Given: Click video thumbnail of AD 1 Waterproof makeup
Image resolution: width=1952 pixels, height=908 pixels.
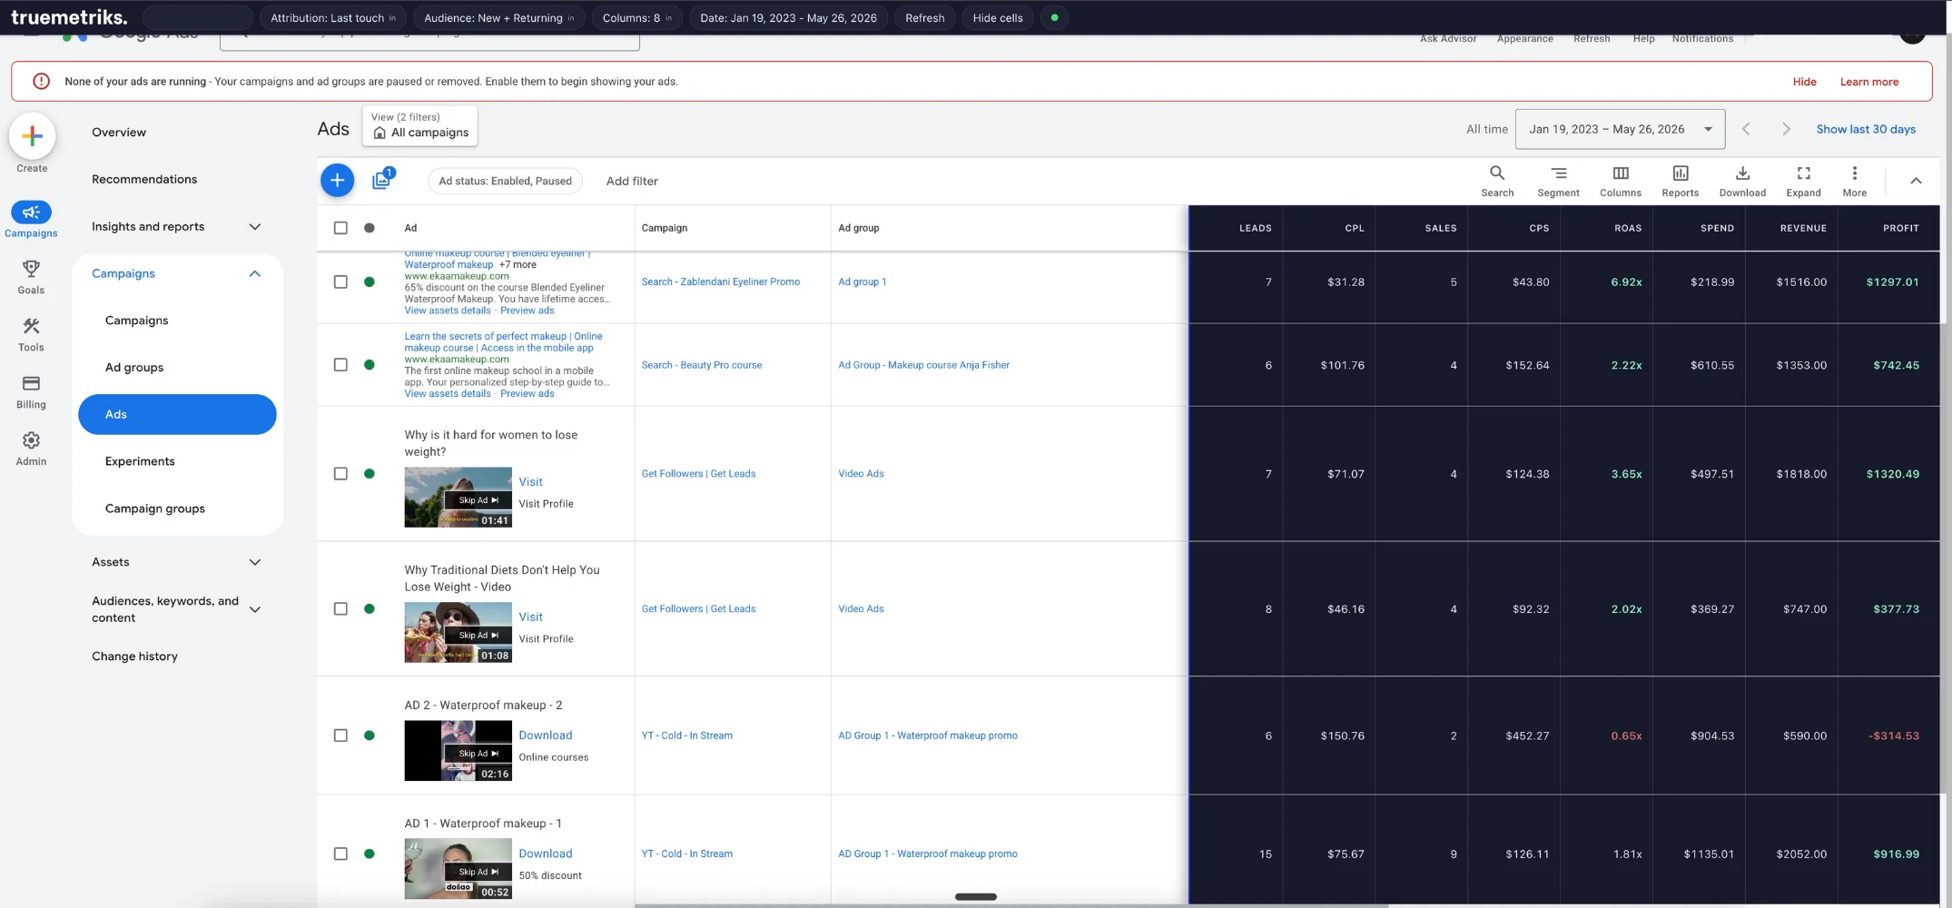Looking at the screenshot, I should [458, 869].
